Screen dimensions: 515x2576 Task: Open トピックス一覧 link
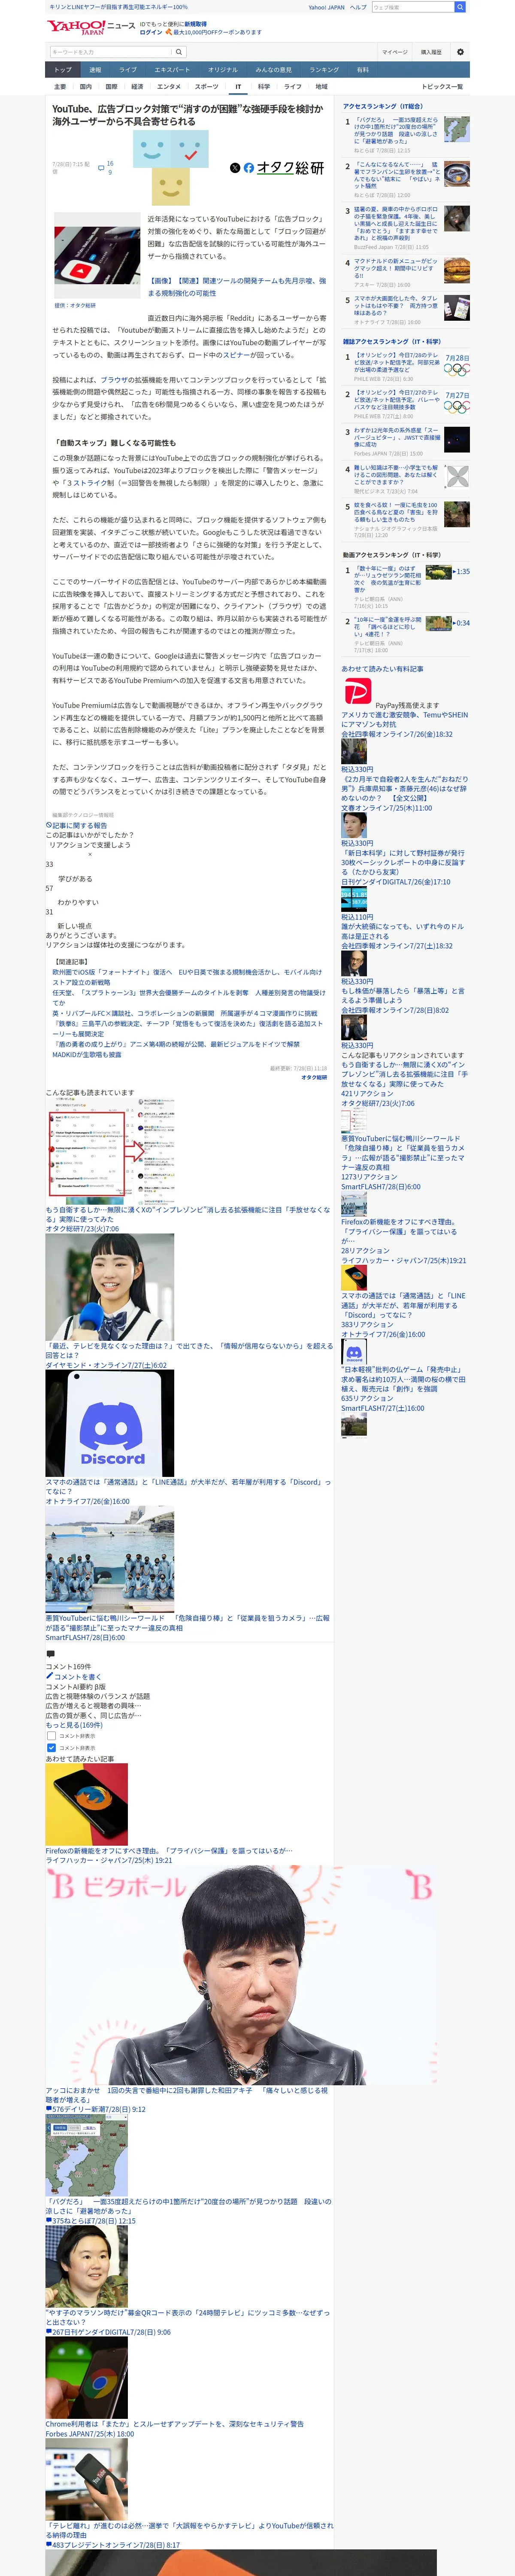[442, 87]
